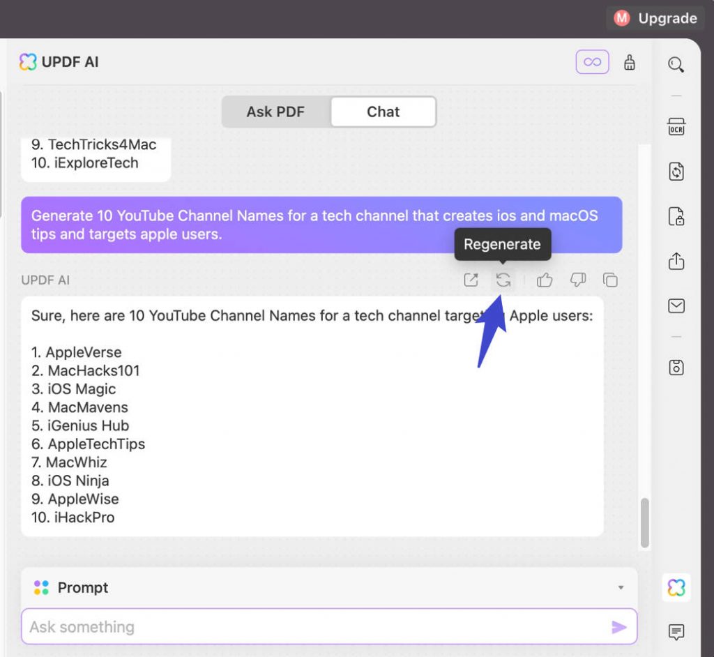This screenshot has width=714, height=657.
Task: Switch to the Chat tab
Action: tap(383, 112)
